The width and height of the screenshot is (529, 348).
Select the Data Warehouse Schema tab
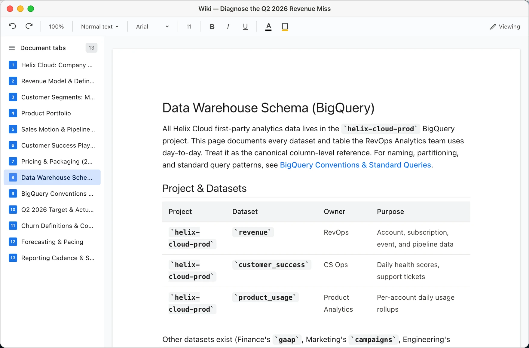pyautogui.click(x=52, y=178)
